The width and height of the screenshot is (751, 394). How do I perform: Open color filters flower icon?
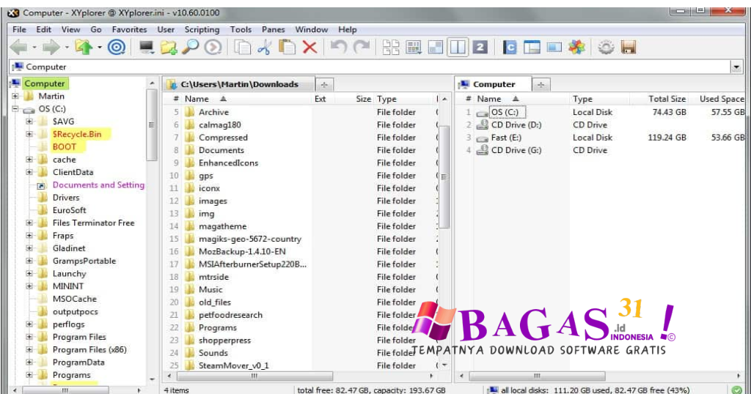coord(576,48)
